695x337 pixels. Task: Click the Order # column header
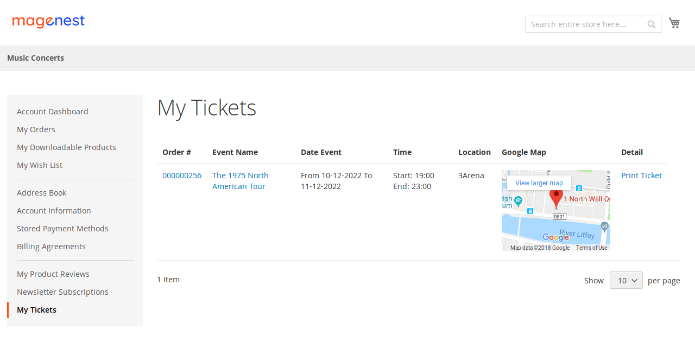pos(176,152)
